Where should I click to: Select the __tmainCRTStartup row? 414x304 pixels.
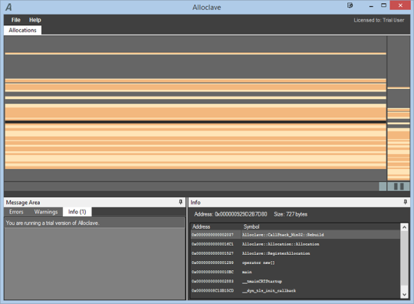(x=295, y=281)
